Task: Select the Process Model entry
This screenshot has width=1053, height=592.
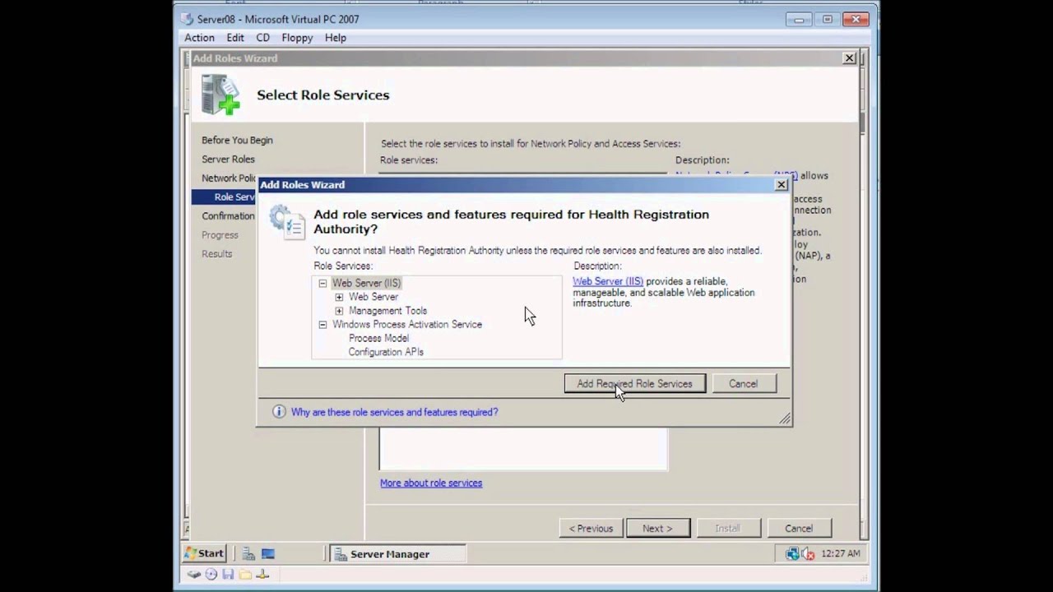Action: pos(378,338)
